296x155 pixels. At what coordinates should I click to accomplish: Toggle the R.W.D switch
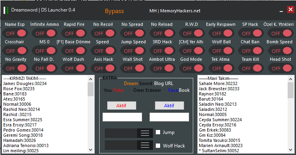pos(192,33)
